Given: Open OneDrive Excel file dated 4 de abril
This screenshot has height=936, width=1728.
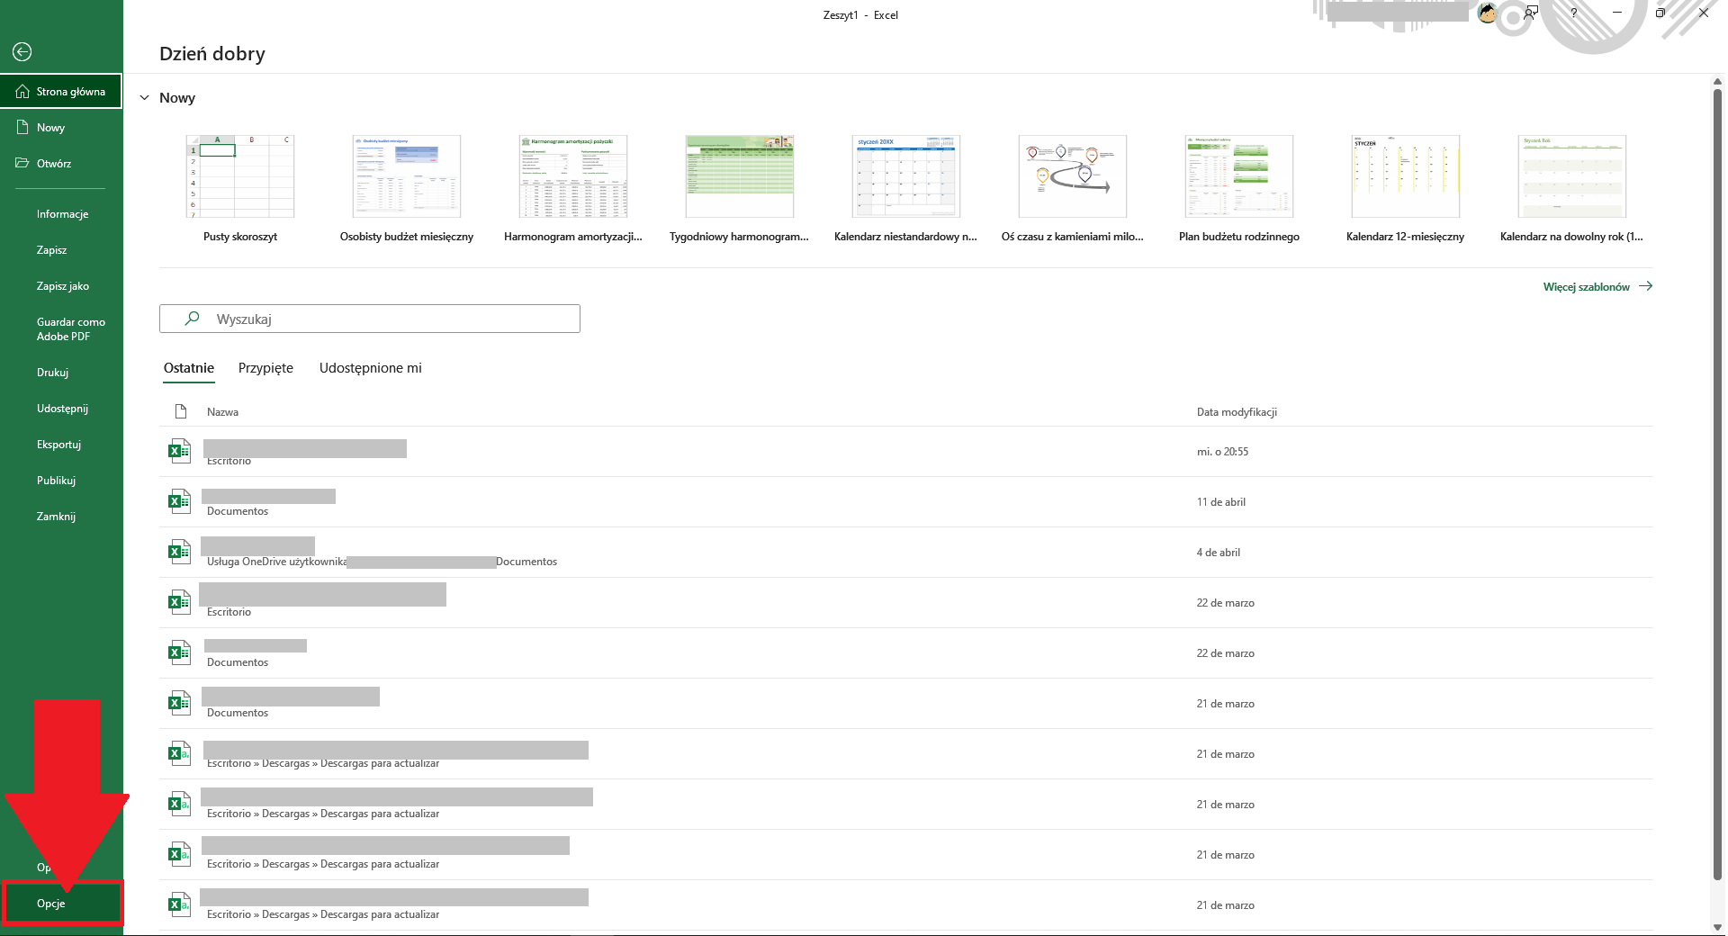Looking at the screenshot, I should click(906, 553).
